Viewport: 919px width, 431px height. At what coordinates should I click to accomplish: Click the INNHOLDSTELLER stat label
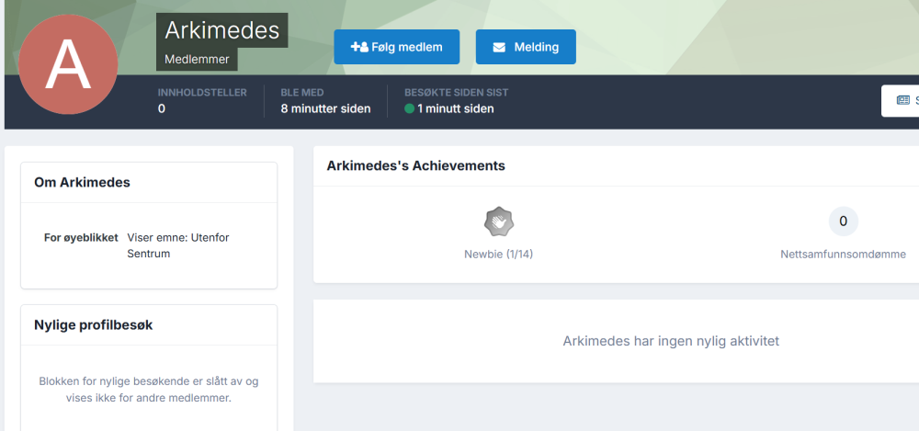point(202,93)
